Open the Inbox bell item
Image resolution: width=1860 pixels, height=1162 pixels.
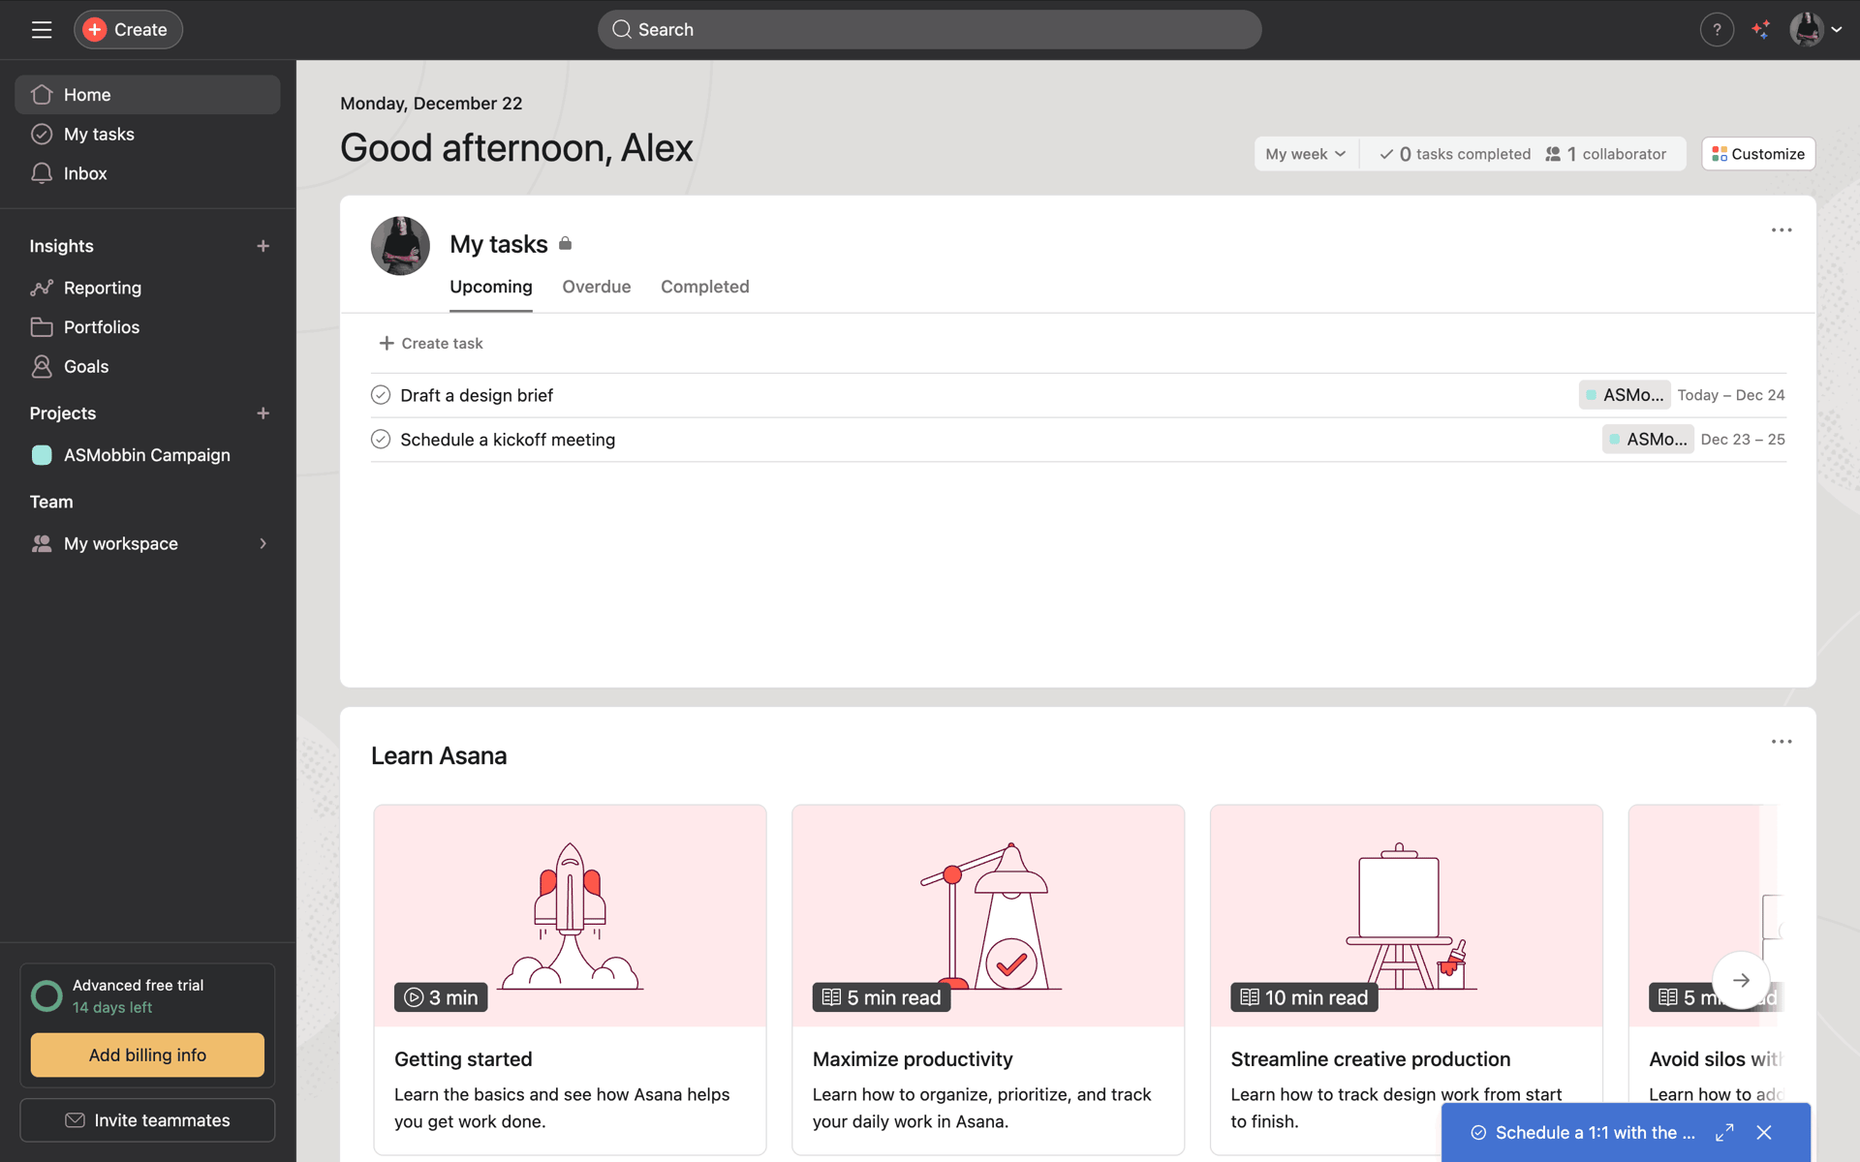(x=147, y=173)
